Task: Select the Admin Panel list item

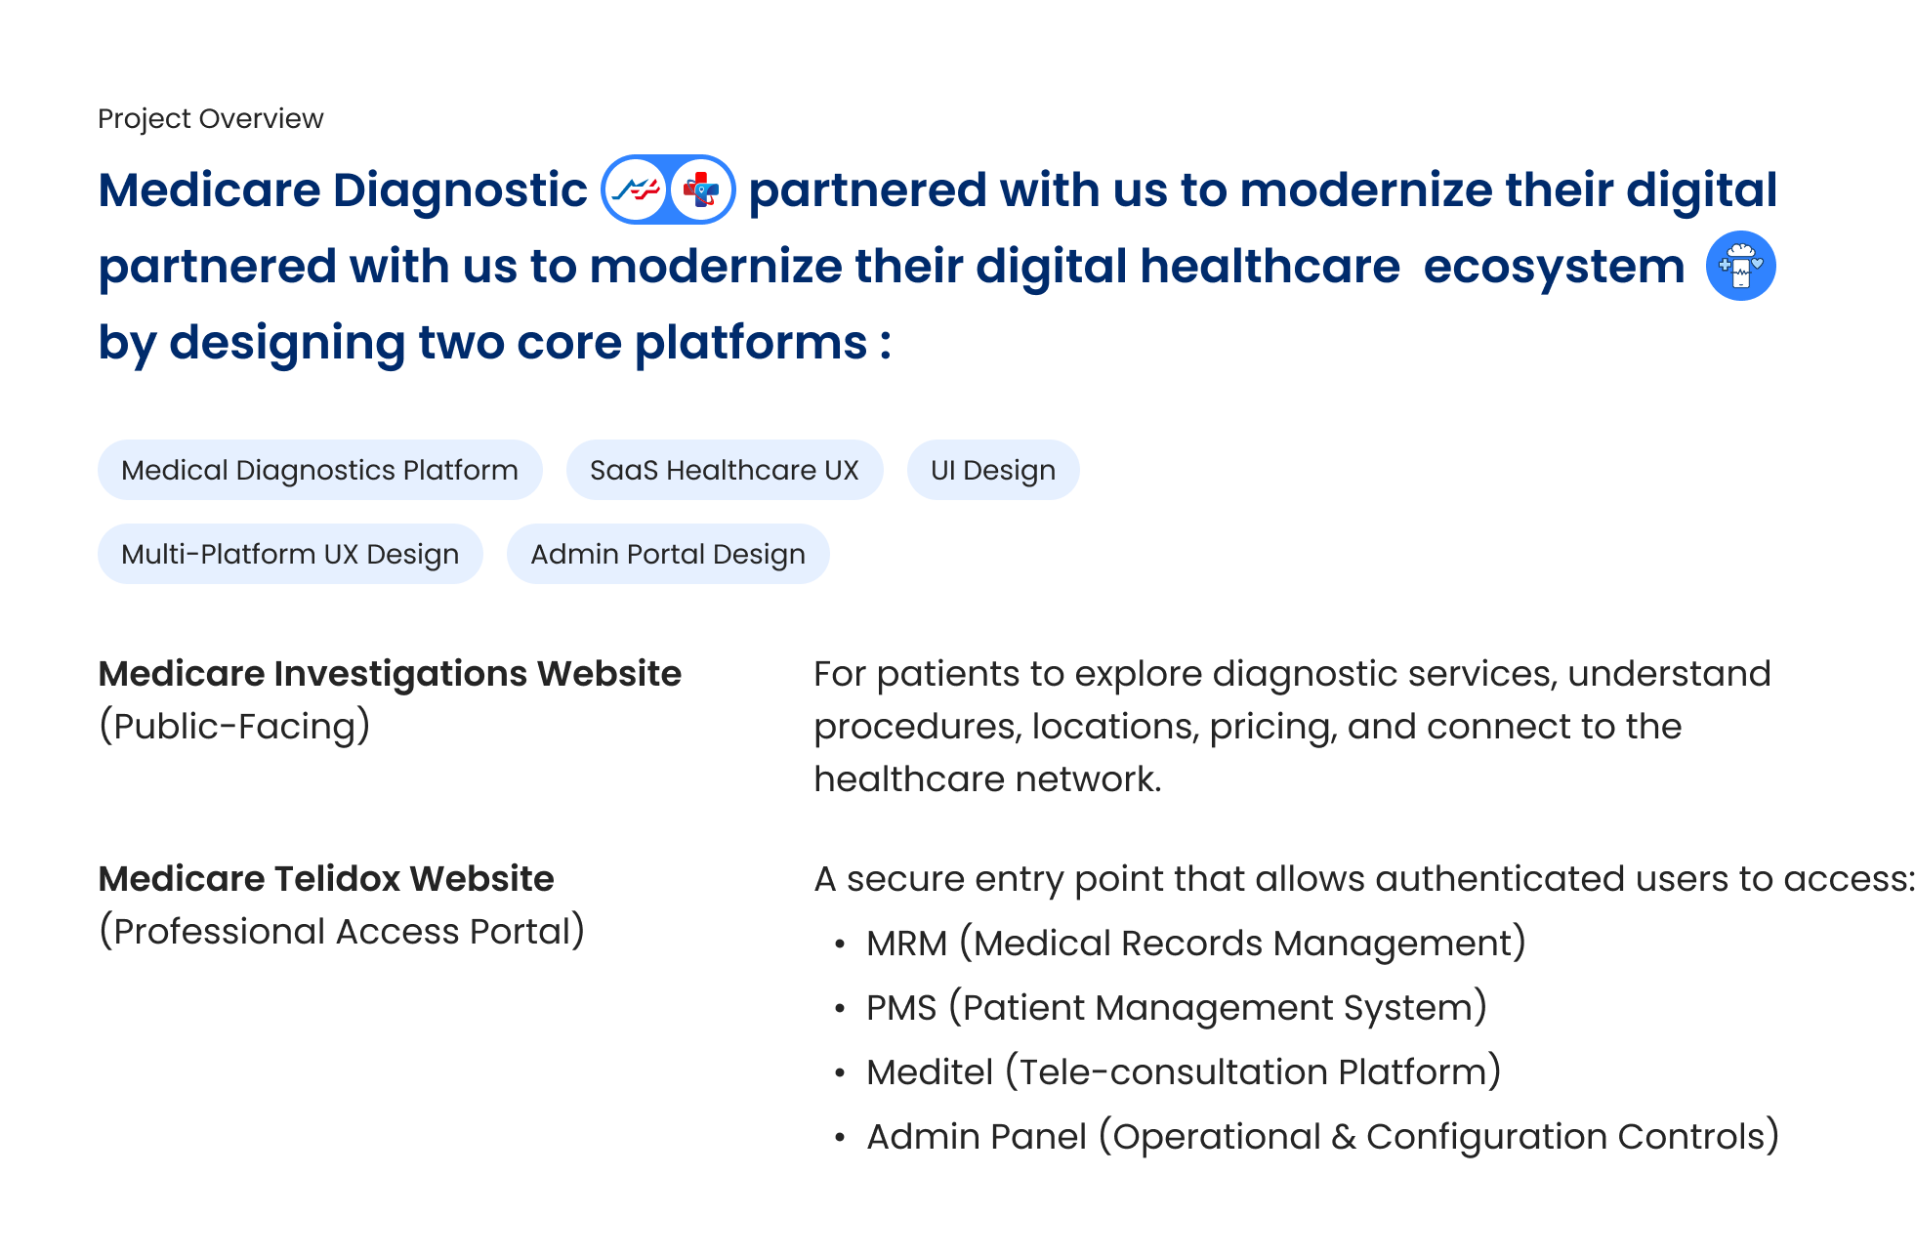Action: (1322, 1136)
